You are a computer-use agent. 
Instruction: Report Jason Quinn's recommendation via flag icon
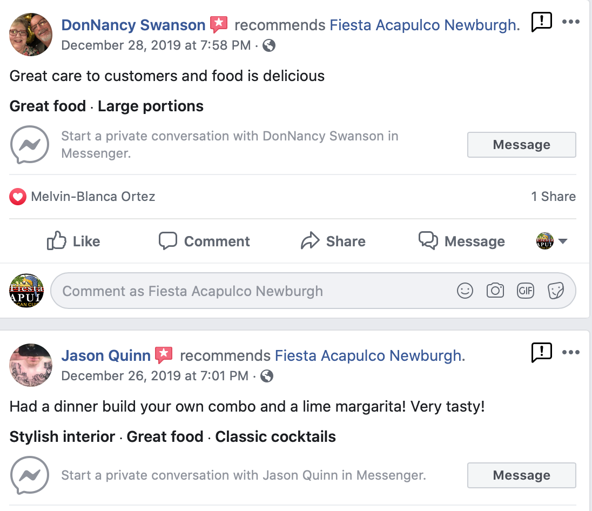click(x=541, y=353)
